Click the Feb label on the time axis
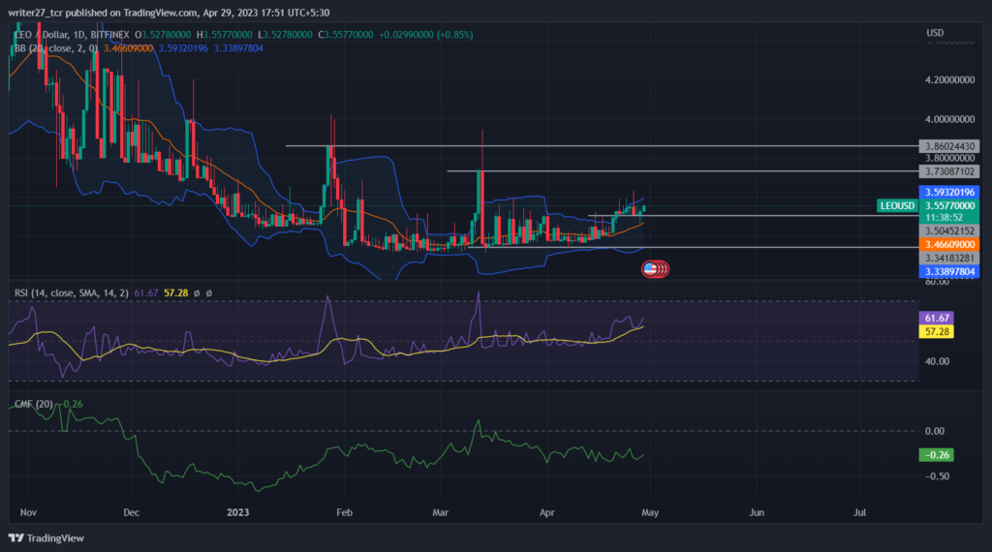 344,513
